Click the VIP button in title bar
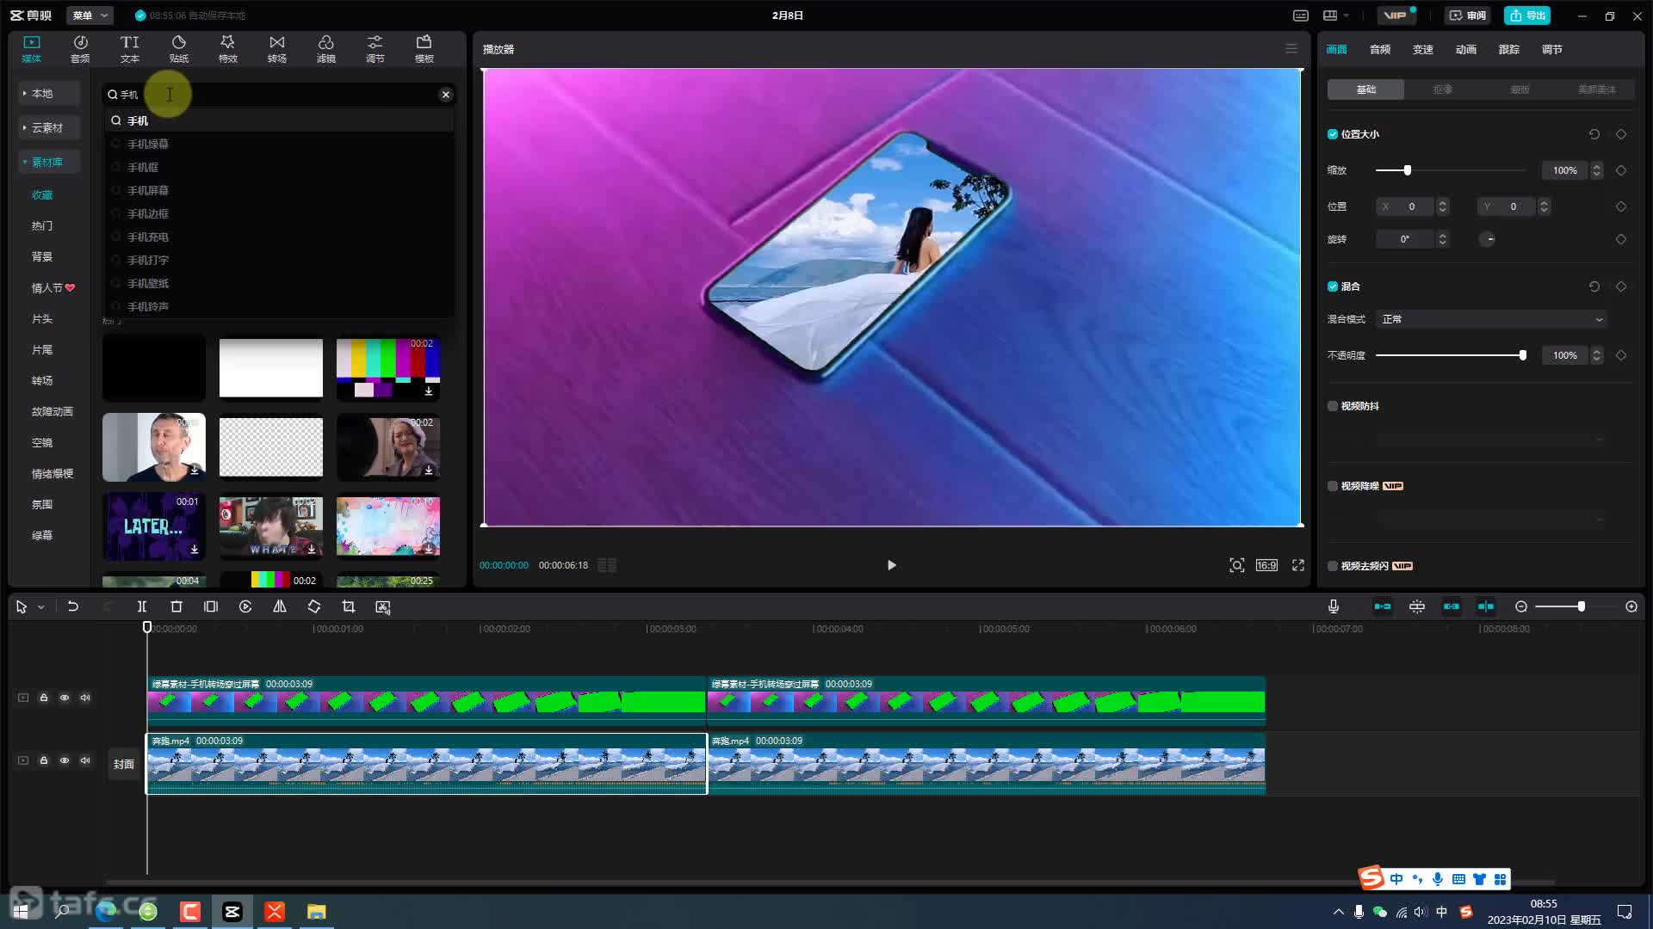This screenshot has width=1653, height=929. tap(1396, 15)
